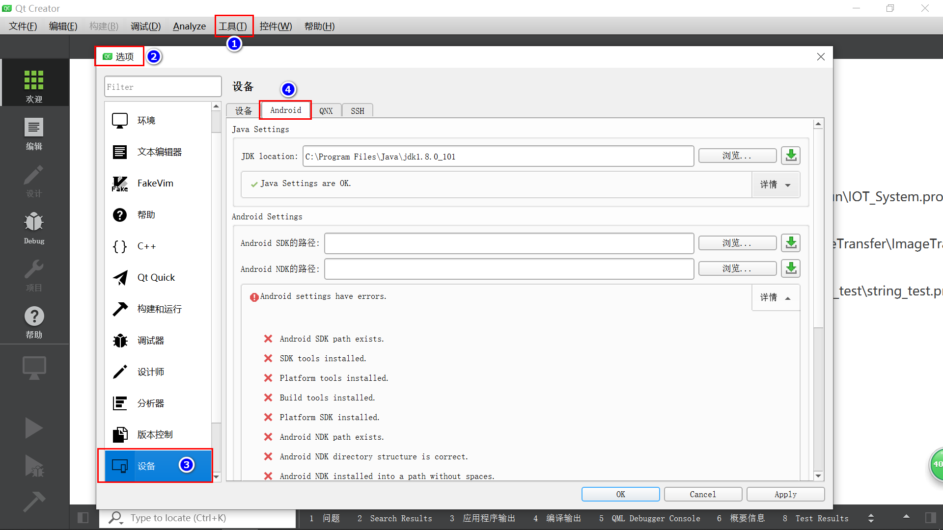943x530 pixels.
Task: Click 浏览 browse for Android SDK path
Action: (x=737, y=243)
